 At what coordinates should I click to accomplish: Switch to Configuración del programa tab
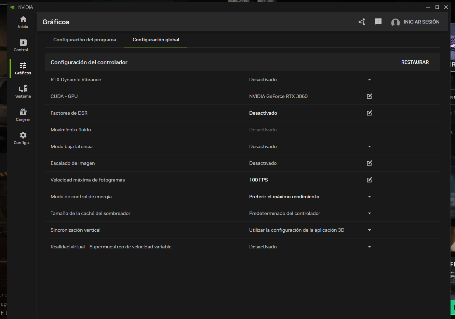point(85,40)
